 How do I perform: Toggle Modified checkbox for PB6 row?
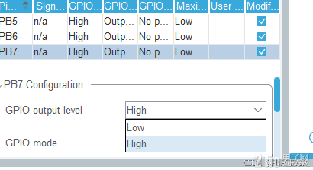tap(262, 37)
